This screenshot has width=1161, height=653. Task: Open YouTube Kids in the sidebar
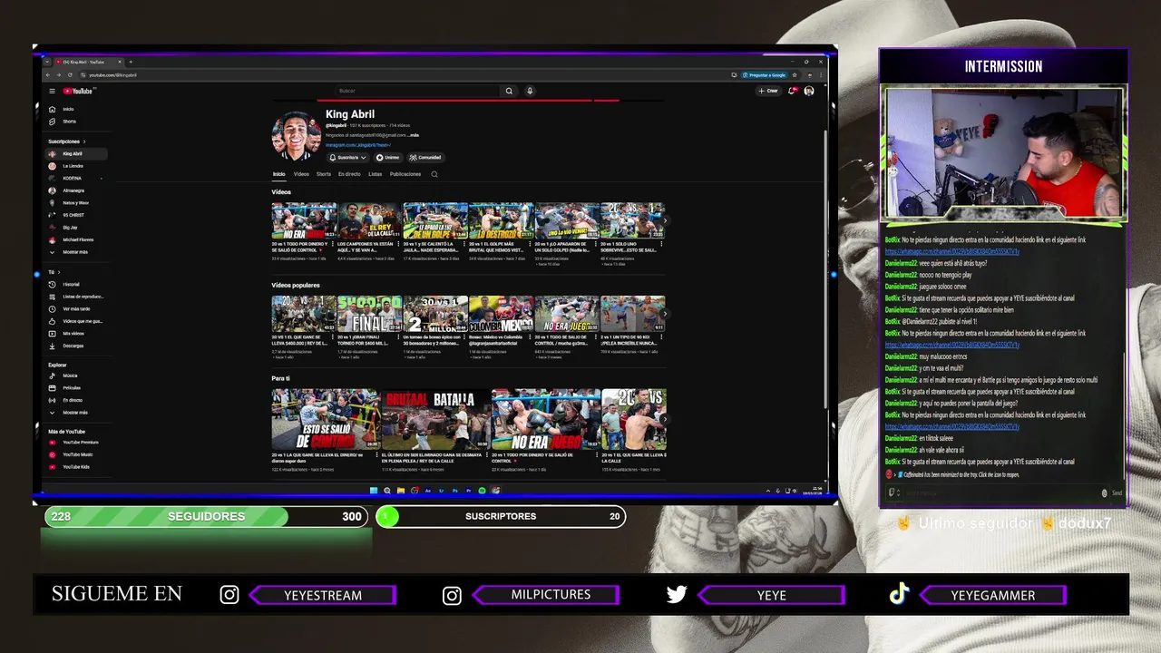pos(78,467)
